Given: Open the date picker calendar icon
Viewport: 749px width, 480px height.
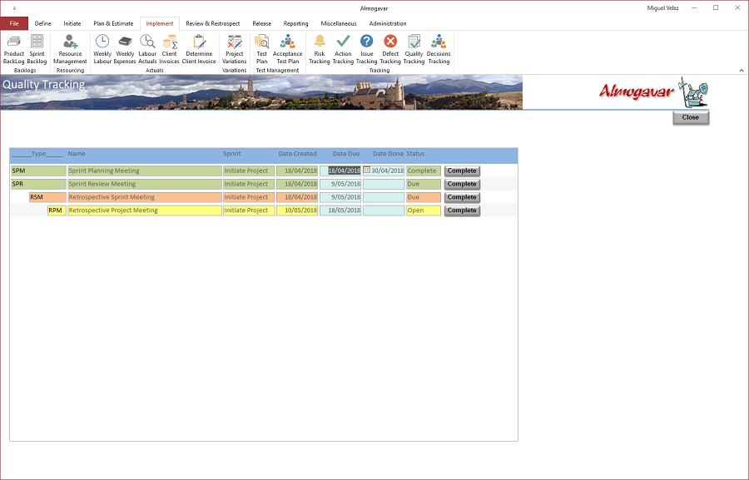Looking at the screenshot, I should click(366, 170).
